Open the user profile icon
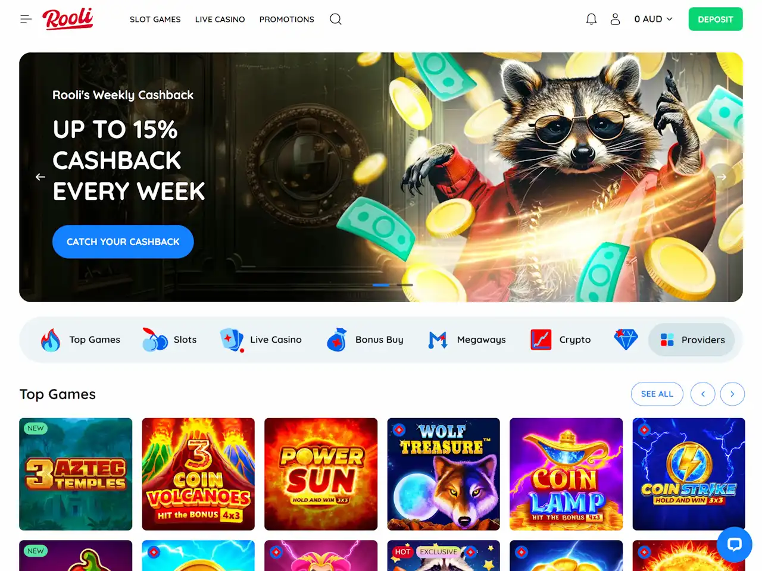The width and height of the screenshot is (762, 571). (615, 19)
